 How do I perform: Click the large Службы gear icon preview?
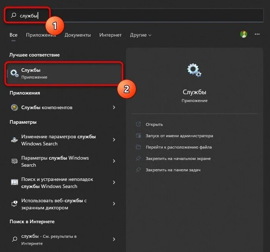click(x=194, y=70)
